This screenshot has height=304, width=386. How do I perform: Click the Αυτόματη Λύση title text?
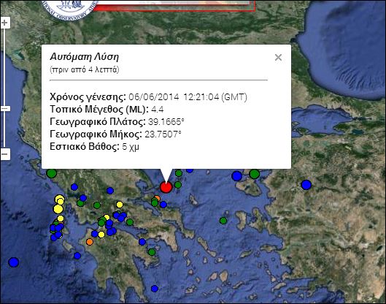click(x=84, y=57)
